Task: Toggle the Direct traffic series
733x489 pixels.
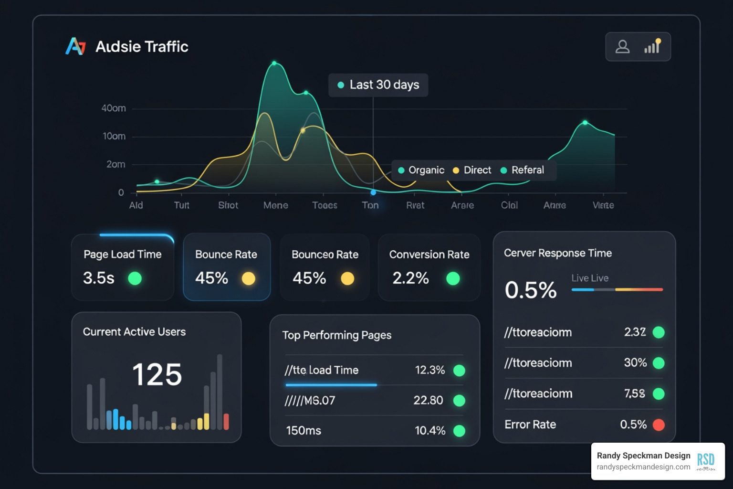Action: (472, 170)
